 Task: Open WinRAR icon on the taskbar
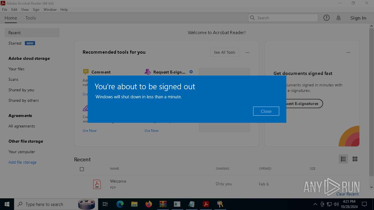point(163,204)
